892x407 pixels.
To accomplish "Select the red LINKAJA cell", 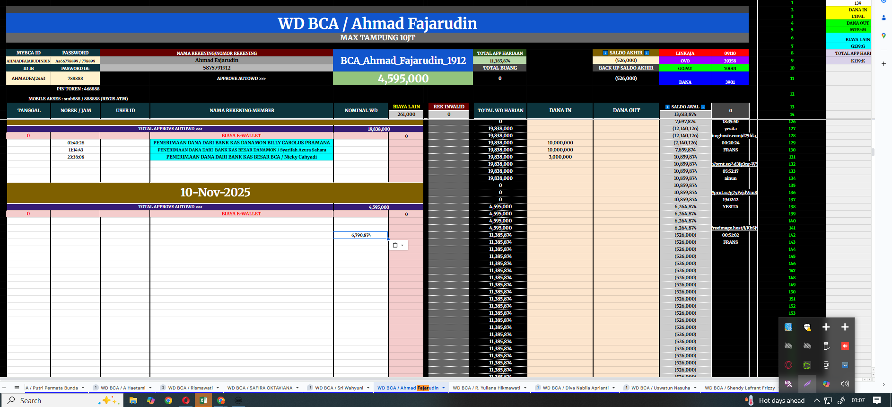I will [x=685, y=53].
